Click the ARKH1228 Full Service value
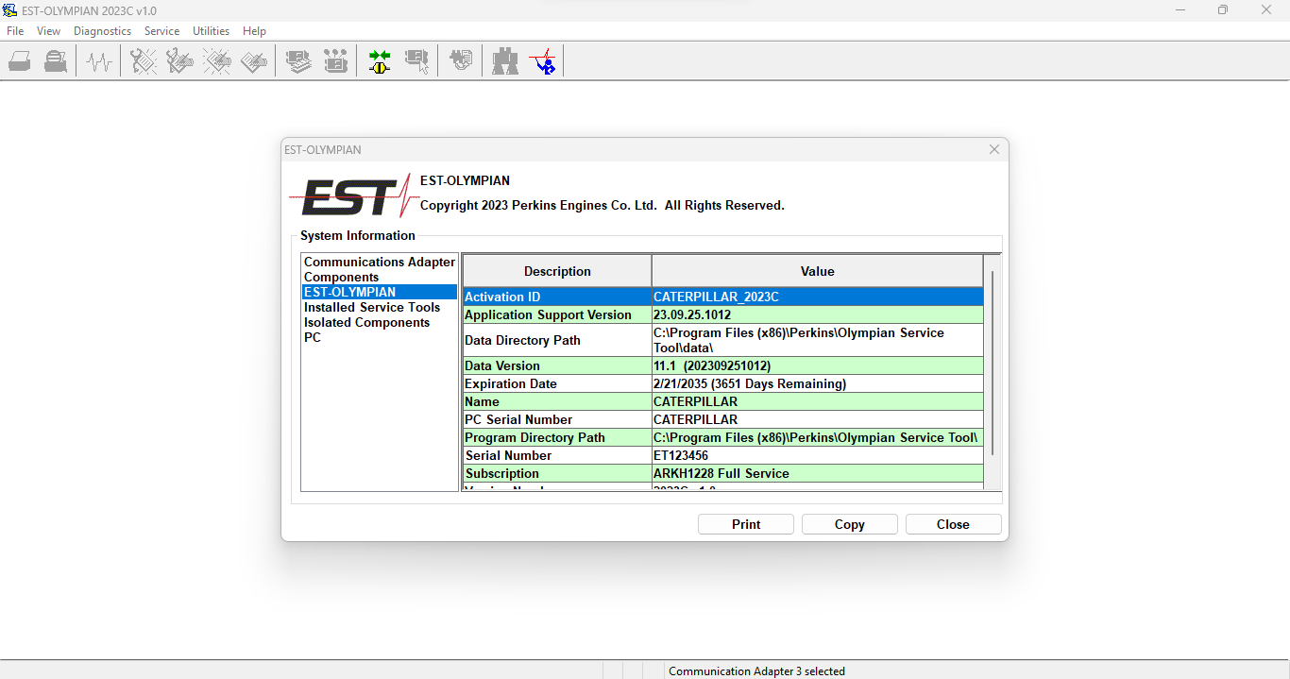Screen dimensions: 1290x679 click(818, 473)
